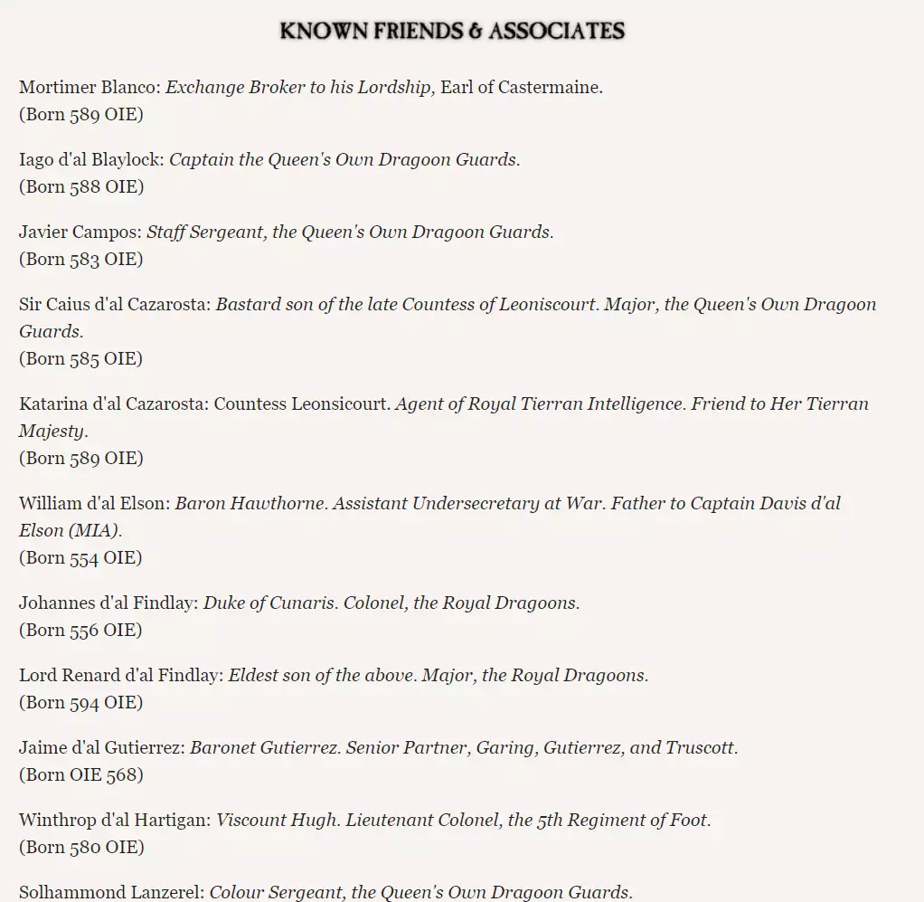Click Winthrop d'al Hartigan's name
The image size is (924, 902).
tap(115, 821)
